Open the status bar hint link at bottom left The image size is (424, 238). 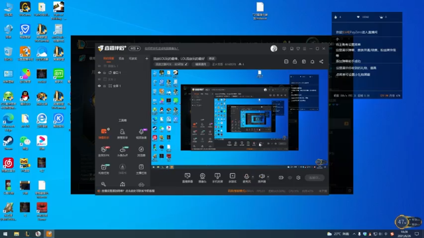pyautogui.click(x=128, y=191)
